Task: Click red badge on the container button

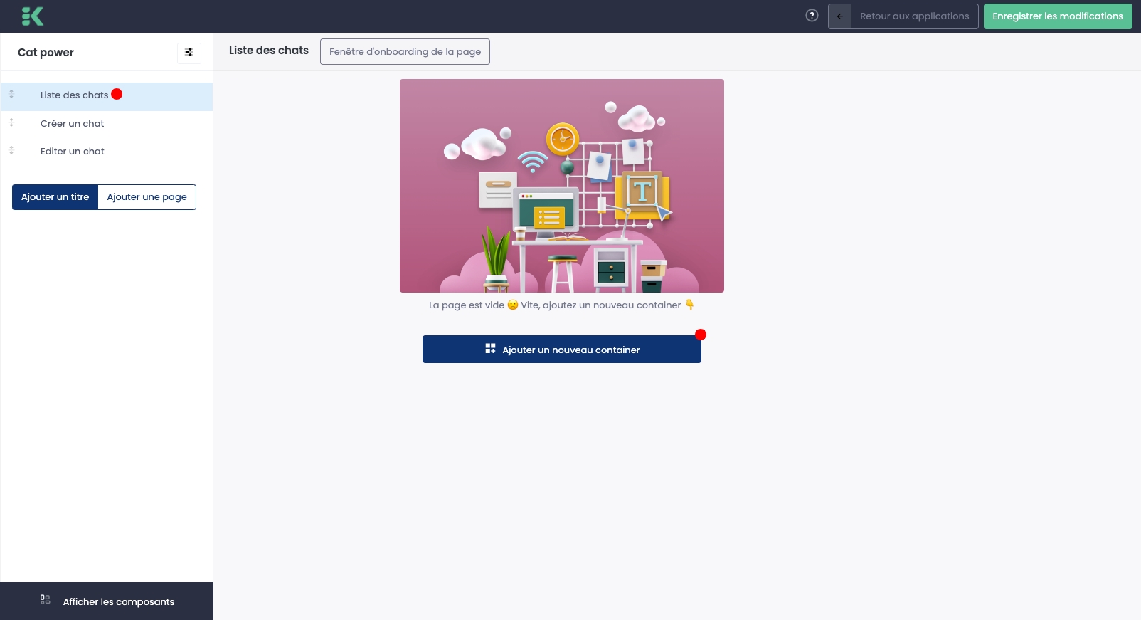Action: pyautogui.click(x=701, y=335)
